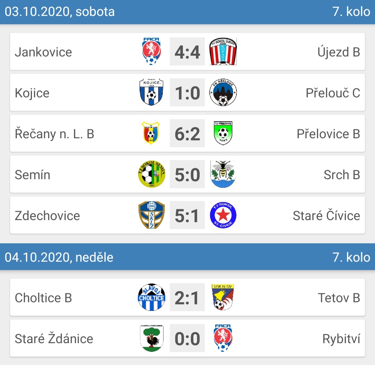Click the FK Přelouč round logo

223,92
